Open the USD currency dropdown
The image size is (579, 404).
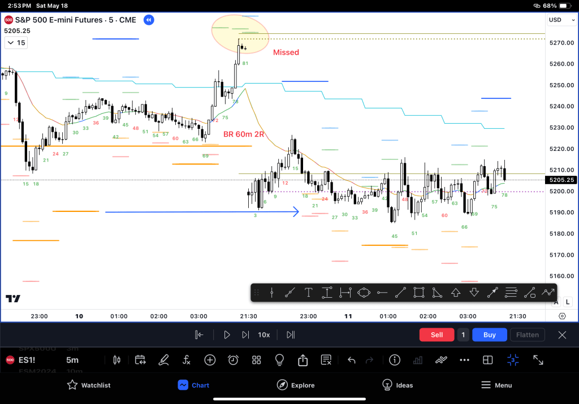coord(560,20)
